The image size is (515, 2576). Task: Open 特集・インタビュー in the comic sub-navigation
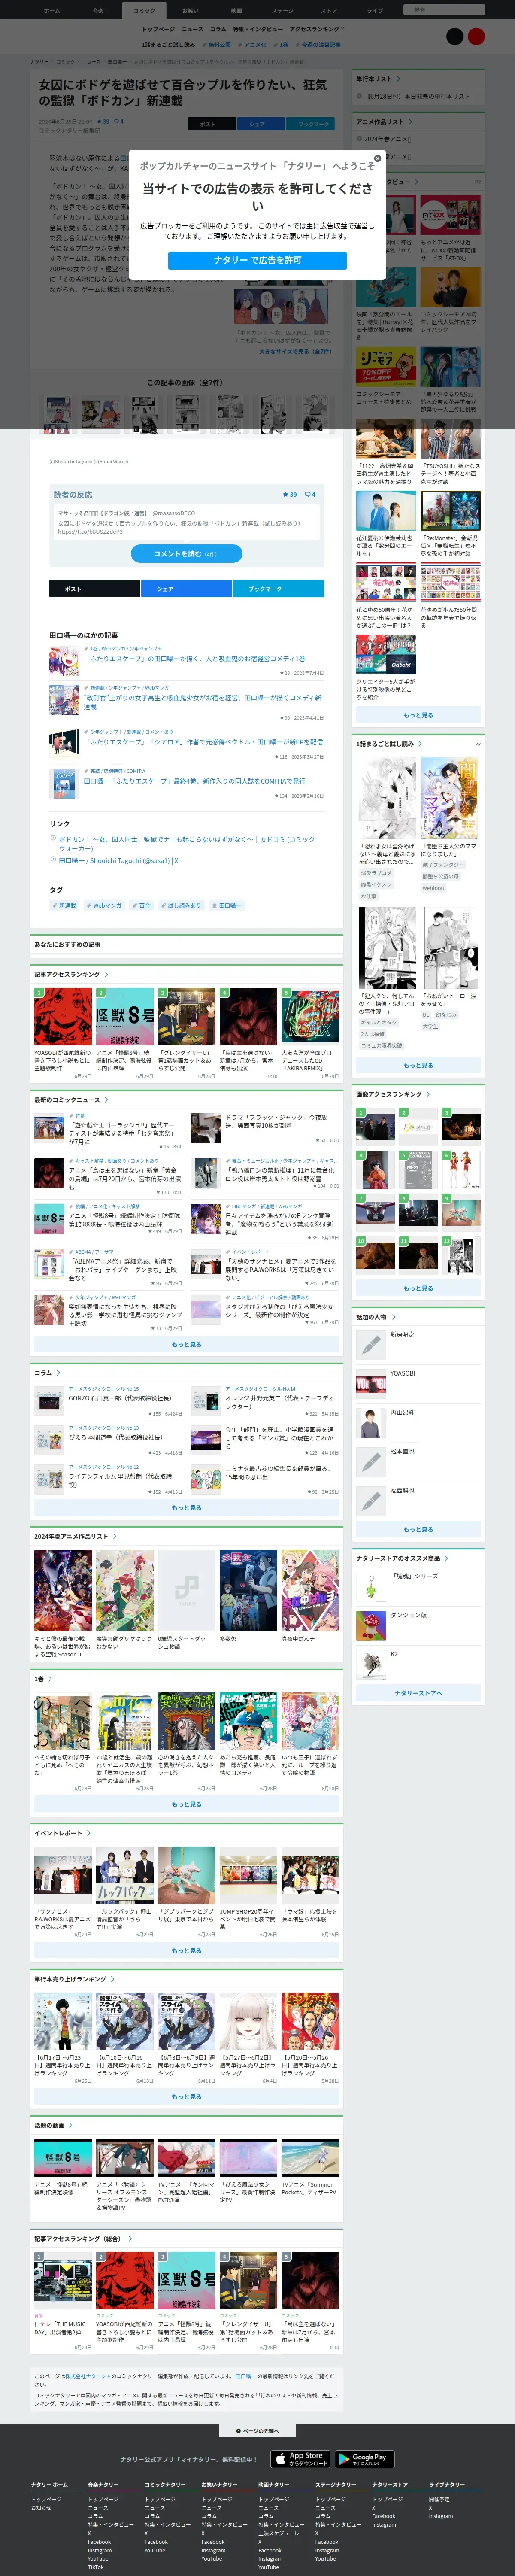click(257, 29)
